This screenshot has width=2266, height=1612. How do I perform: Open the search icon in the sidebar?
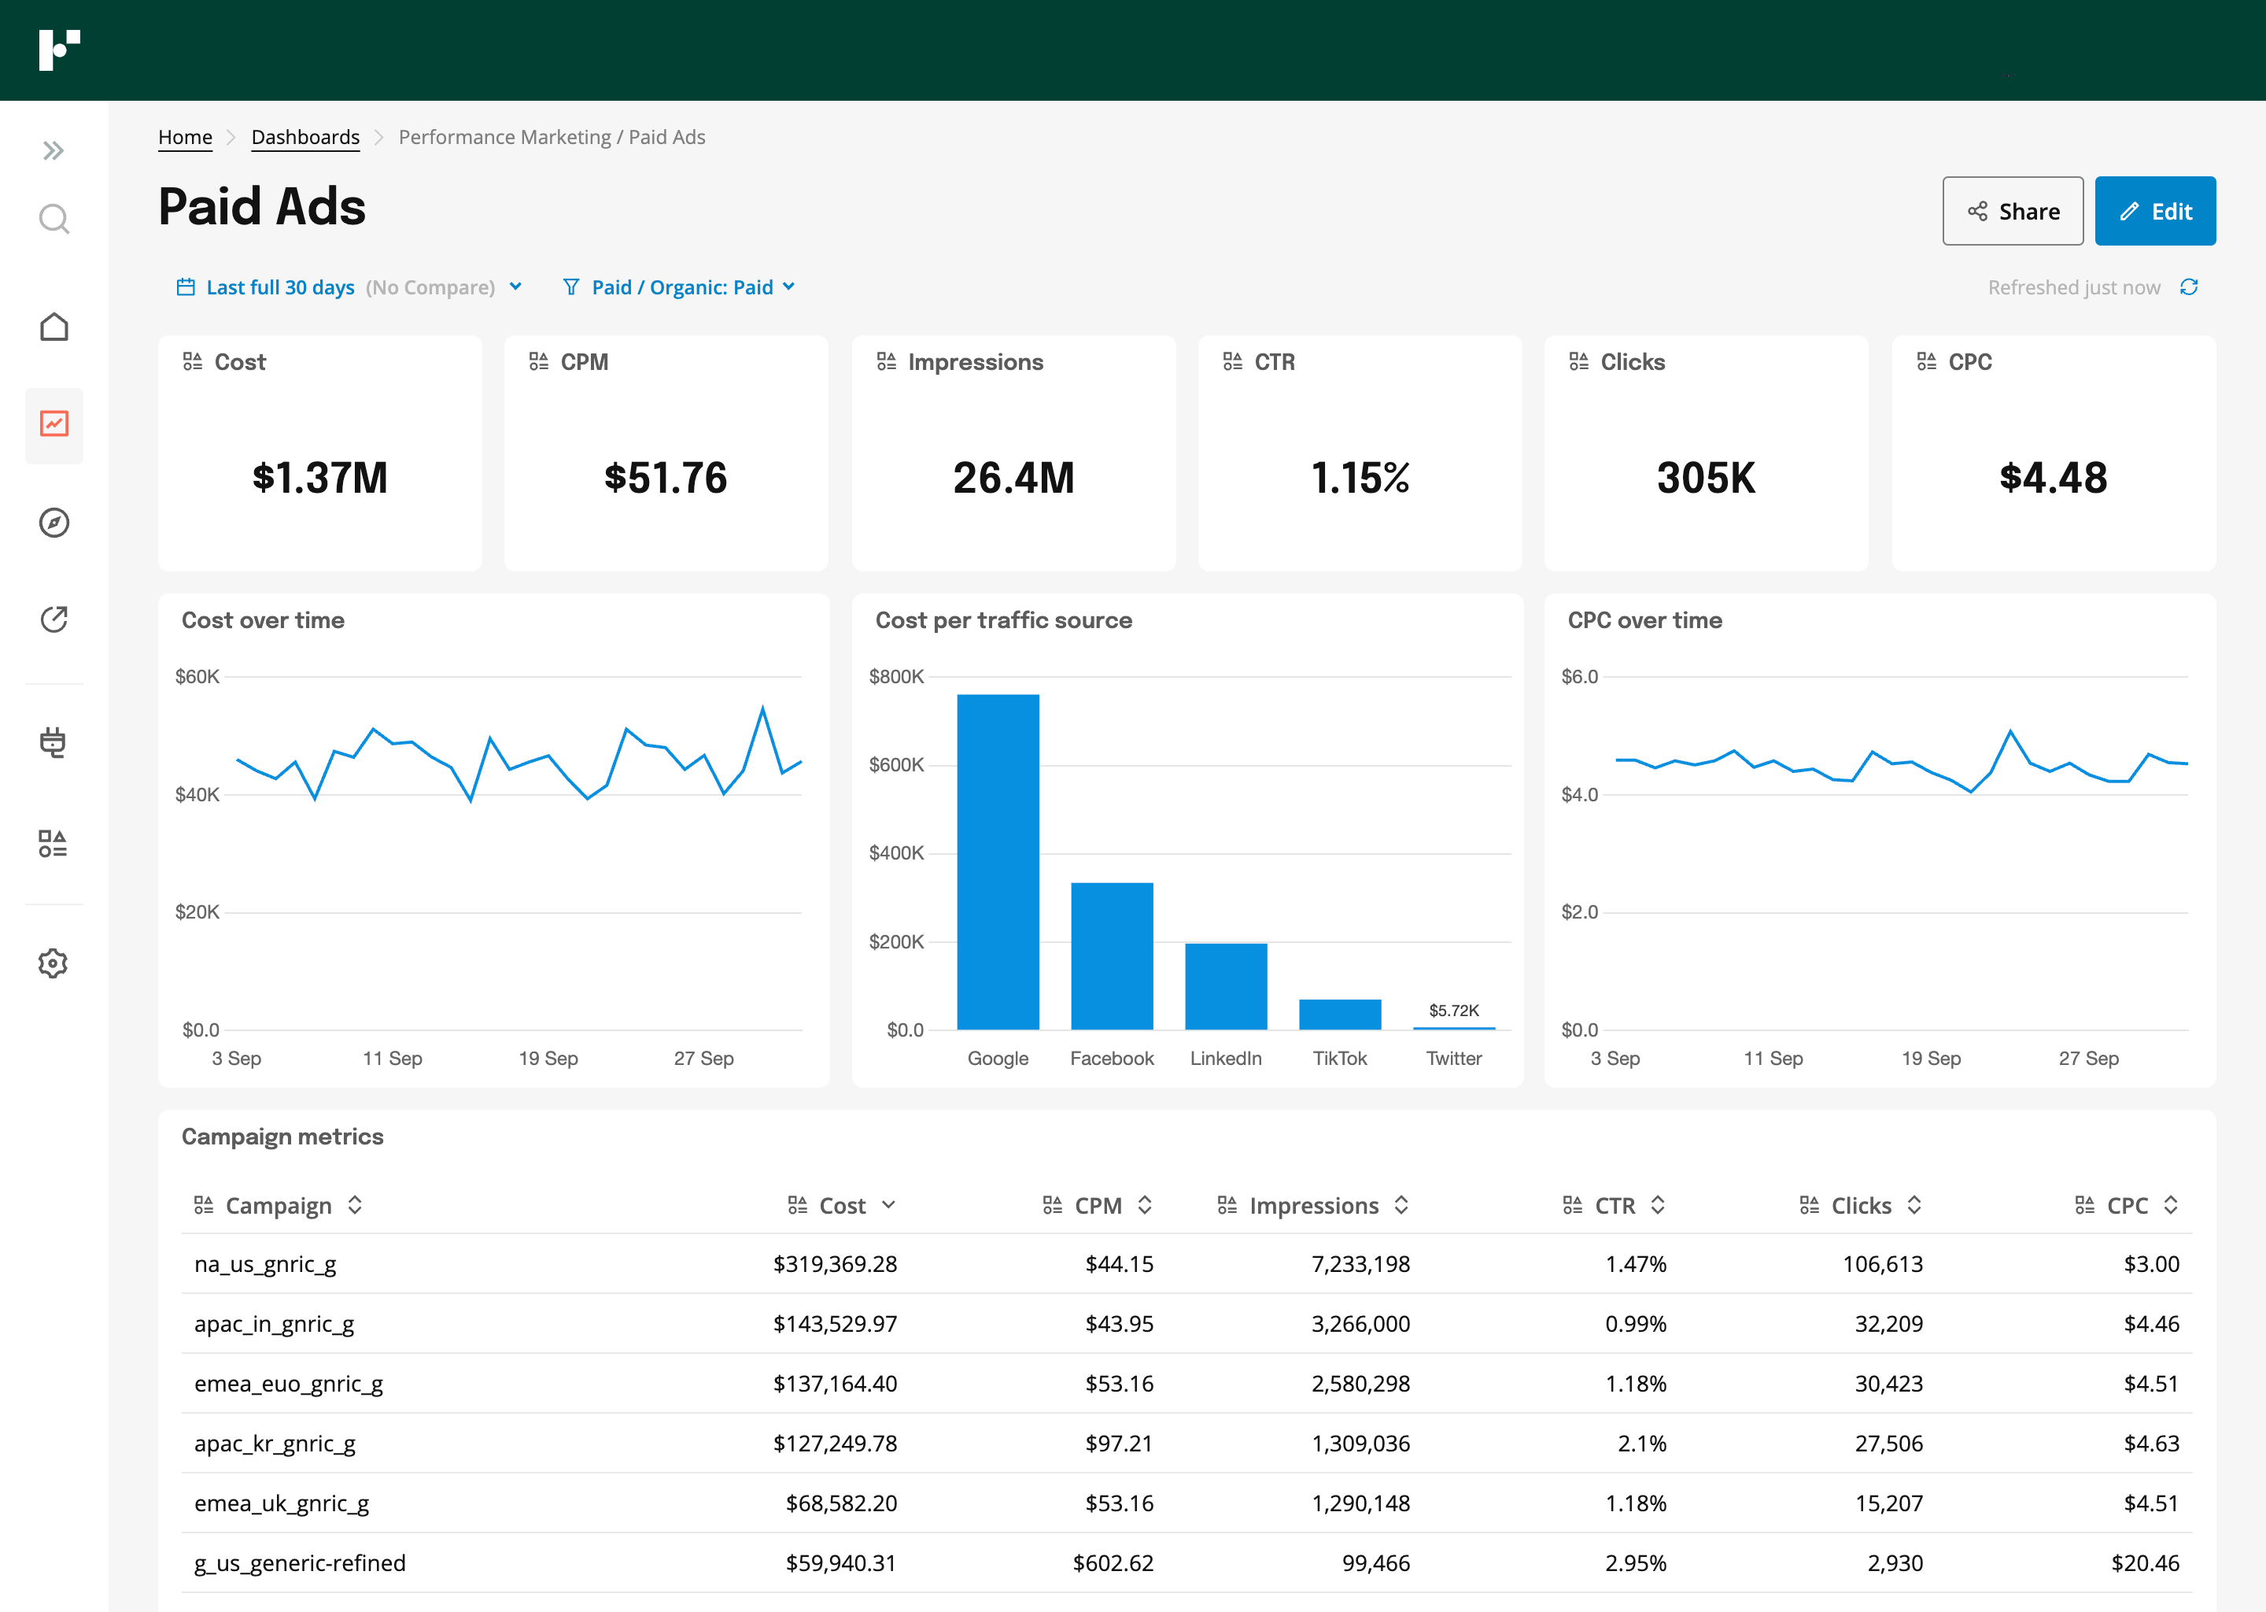tap(54, 218)
